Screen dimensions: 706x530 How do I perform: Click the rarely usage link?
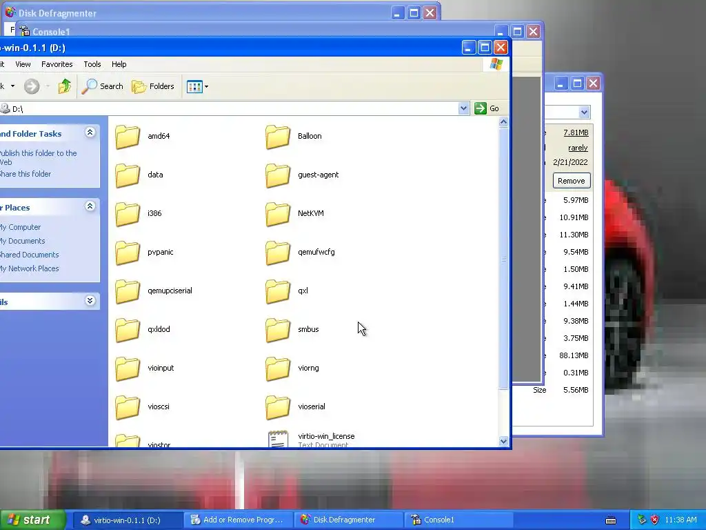(x=578, y=148)
